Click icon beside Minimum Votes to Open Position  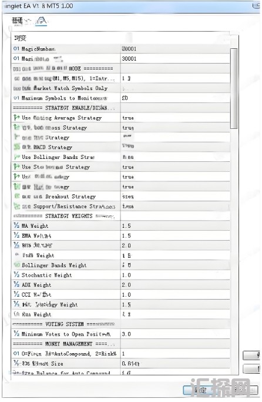point(16,334)
